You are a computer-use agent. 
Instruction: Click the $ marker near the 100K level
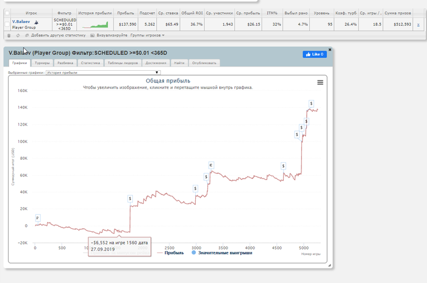(297, 134)
